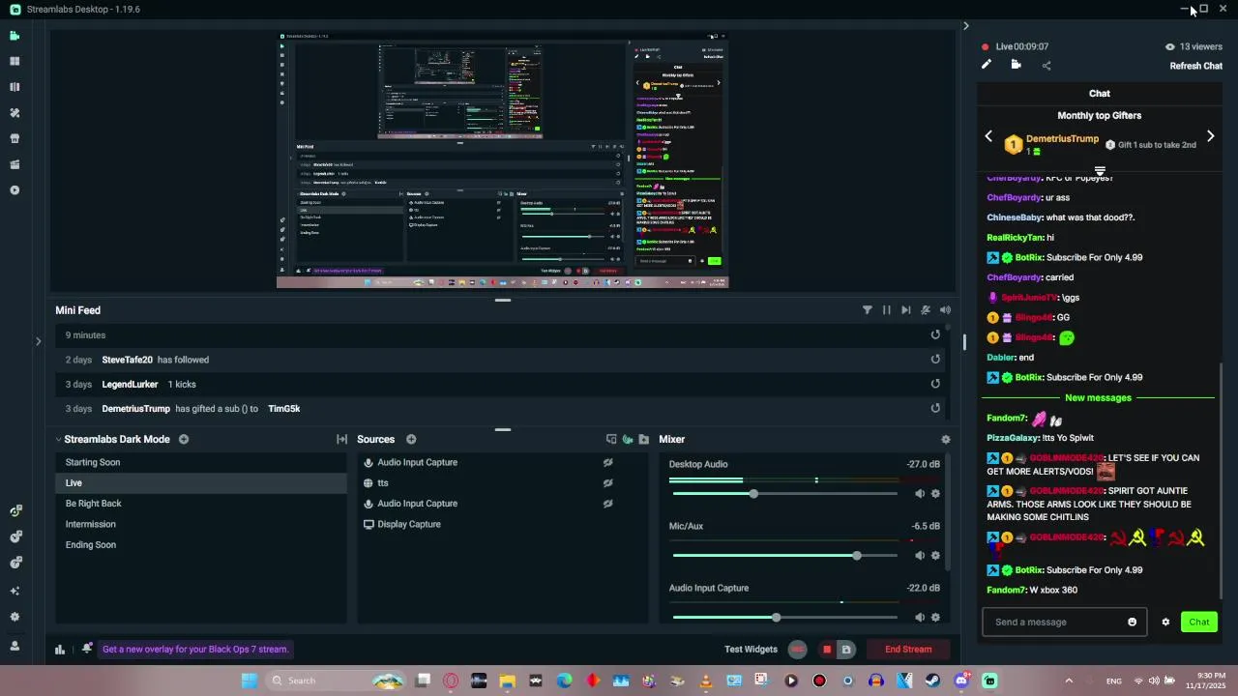Toggle Mini Feed sound speaker icon

point(945,310)
